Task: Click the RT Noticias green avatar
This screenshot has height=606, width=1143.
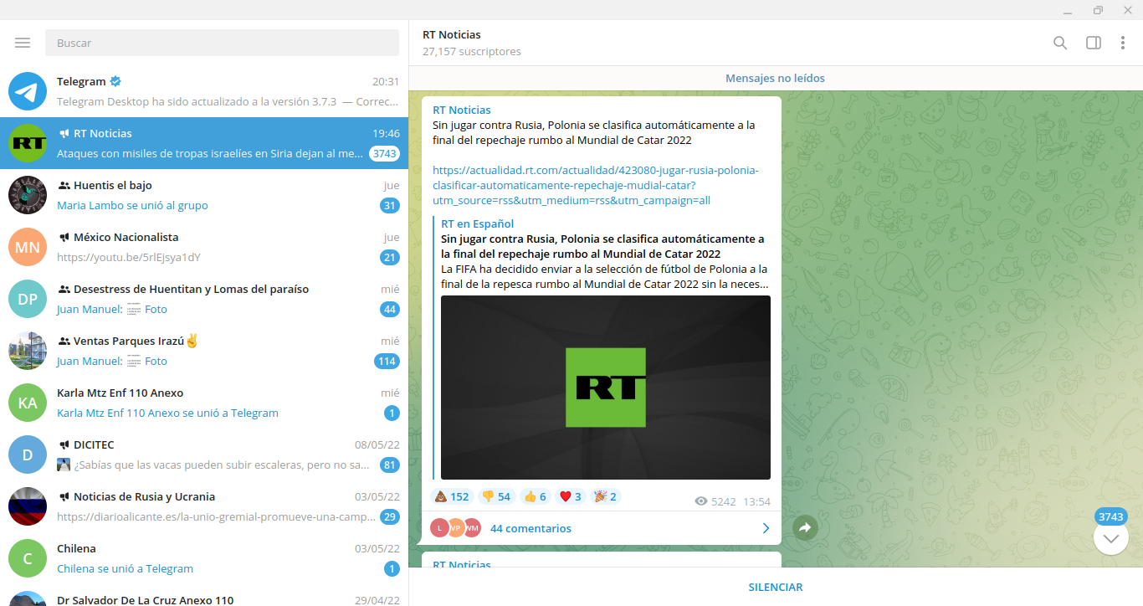Action: (x=28, y=143)
